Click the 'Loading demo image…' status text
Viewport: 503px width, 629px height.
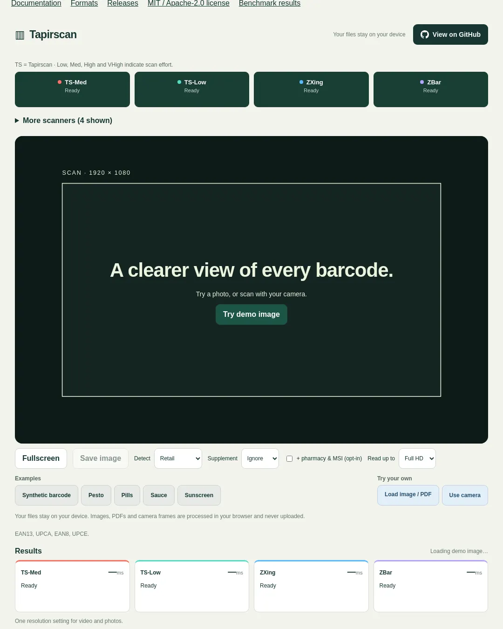(x=459, y=551)
